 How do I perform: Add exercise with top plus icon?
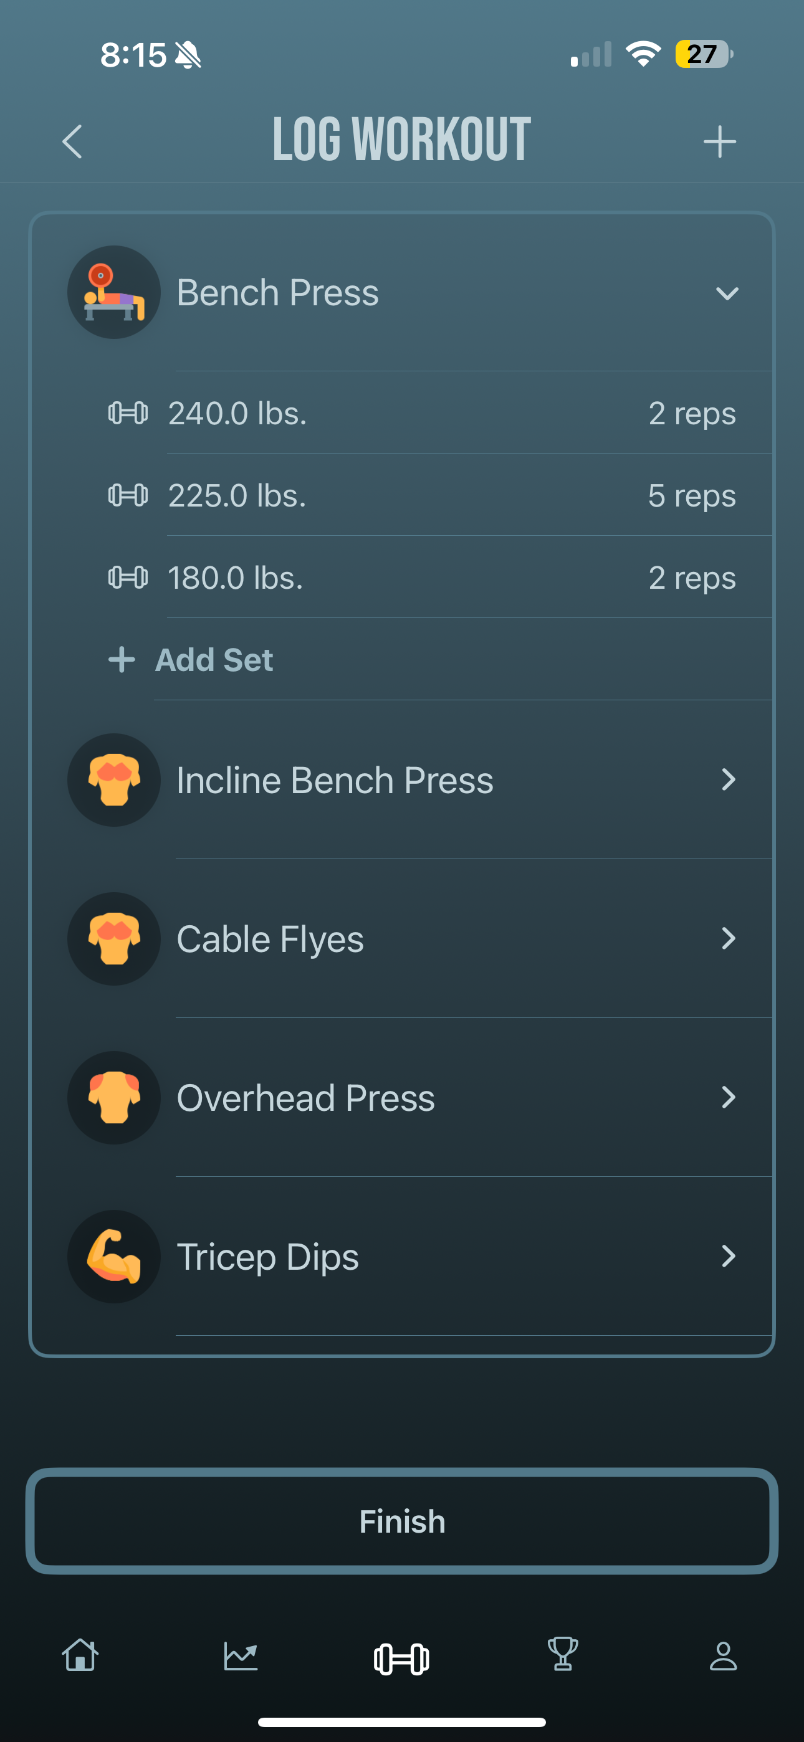click(x=719, y=141)
